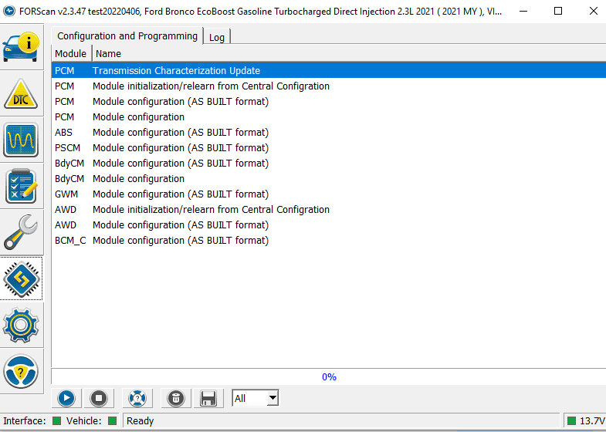The width and height of the screenshot is (606, 432).
Task: Select AWD Module configuration (AS BUILT format) row
Action: [x=329, y=225]
